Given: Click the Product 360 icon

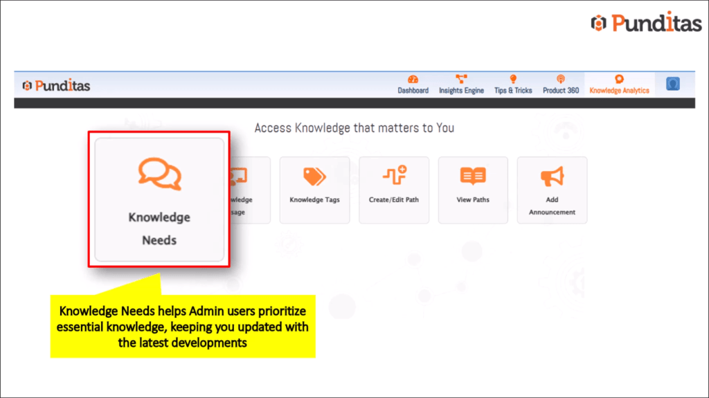Looking at the screenshot, I should coord(561,80).
